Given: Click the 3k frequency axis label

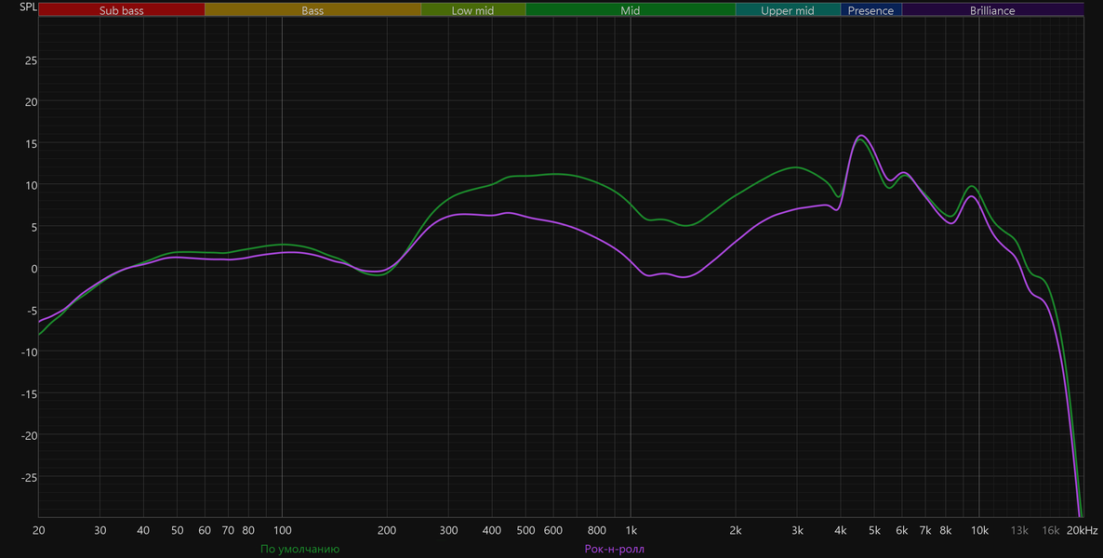Looking at the screenshot, I should click(x=797, y=530).
